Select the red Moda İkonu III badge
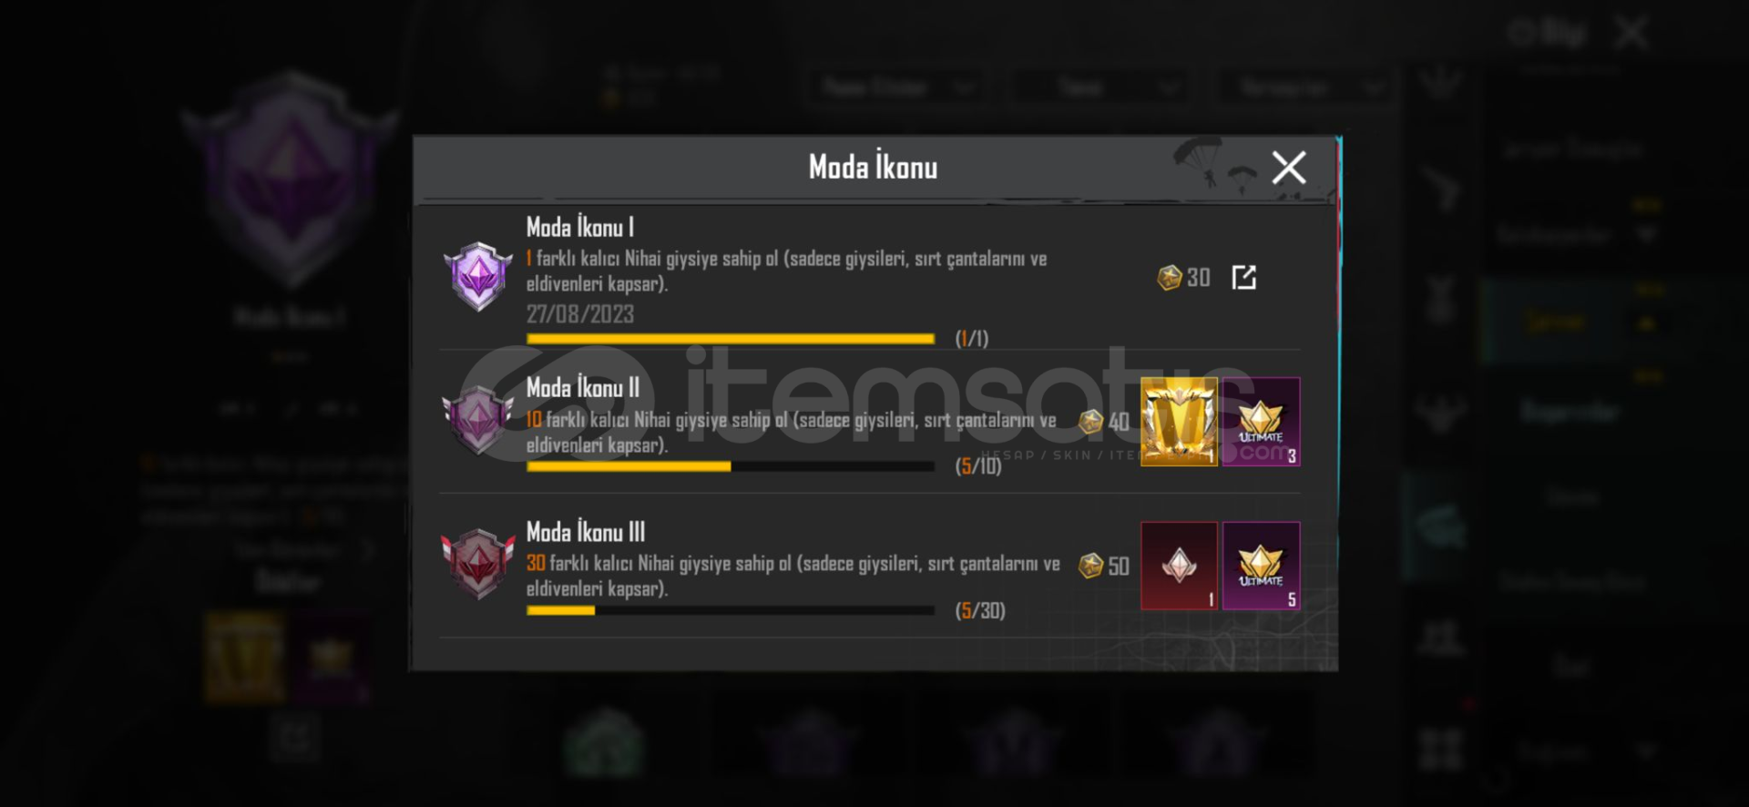 (x=477, y=564)
